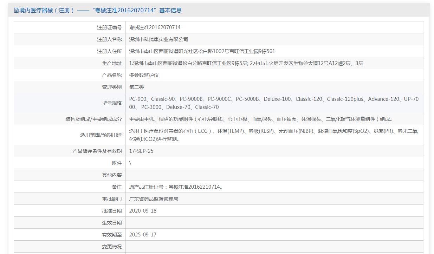Image resolution: width=434 pixels, height=254 pixels.
Task: Click the label '生效日期'
Action: (112, 223)
